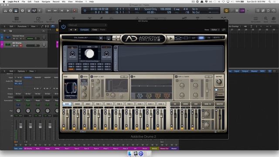Select the OH mixer channel button
Screen dimensions: 279x157
175,104
